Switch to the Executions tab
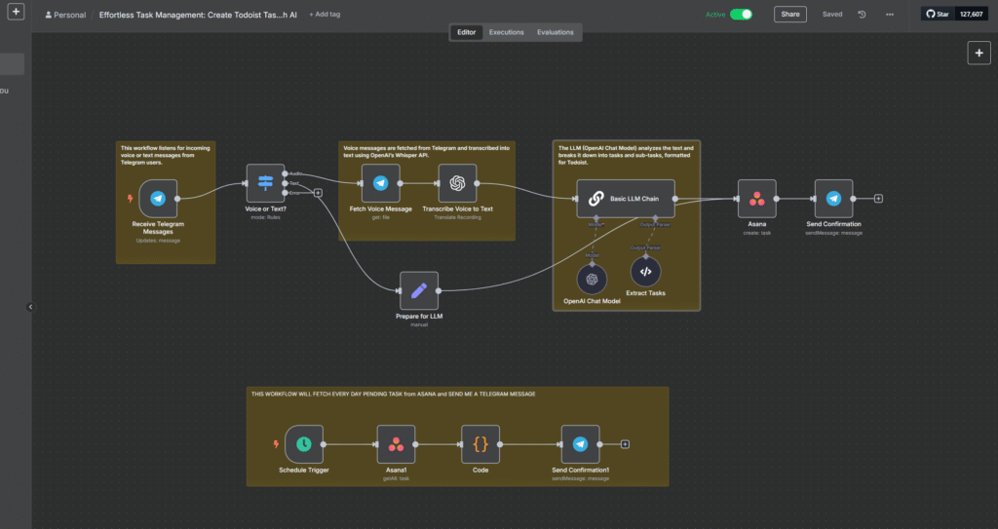This screenshot has width=998, height=529. [x=506, y=32]
